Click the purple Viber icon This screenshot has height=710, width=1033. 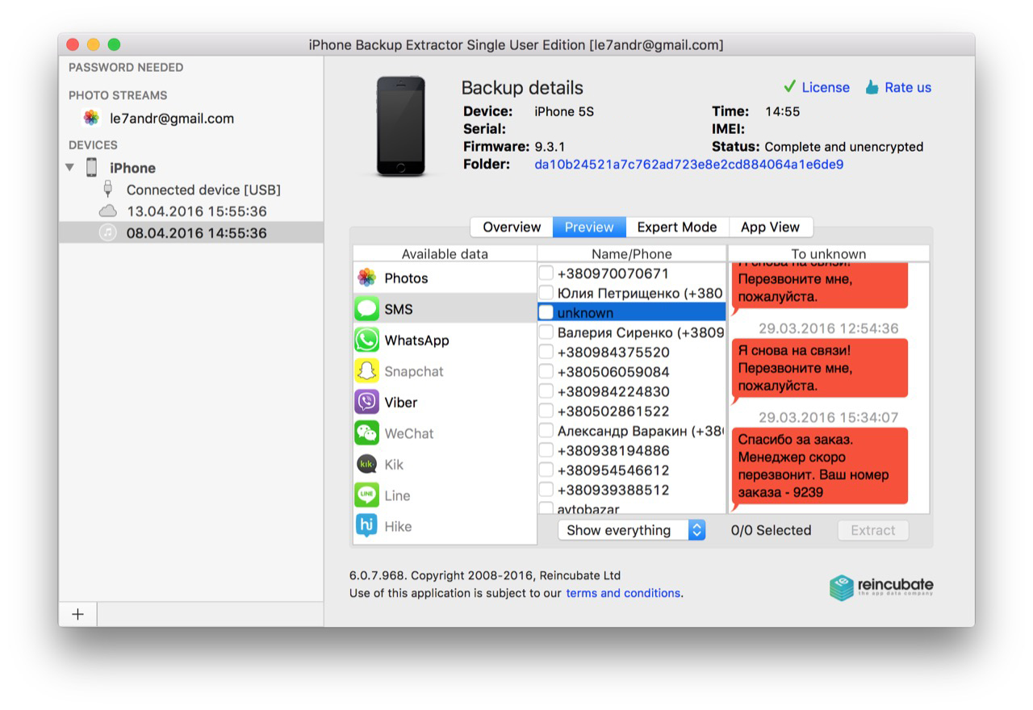[367, 403]
